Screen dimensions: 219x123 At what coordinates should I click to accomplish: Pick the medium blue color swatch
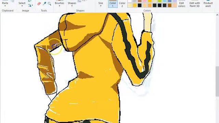(170, 1)
